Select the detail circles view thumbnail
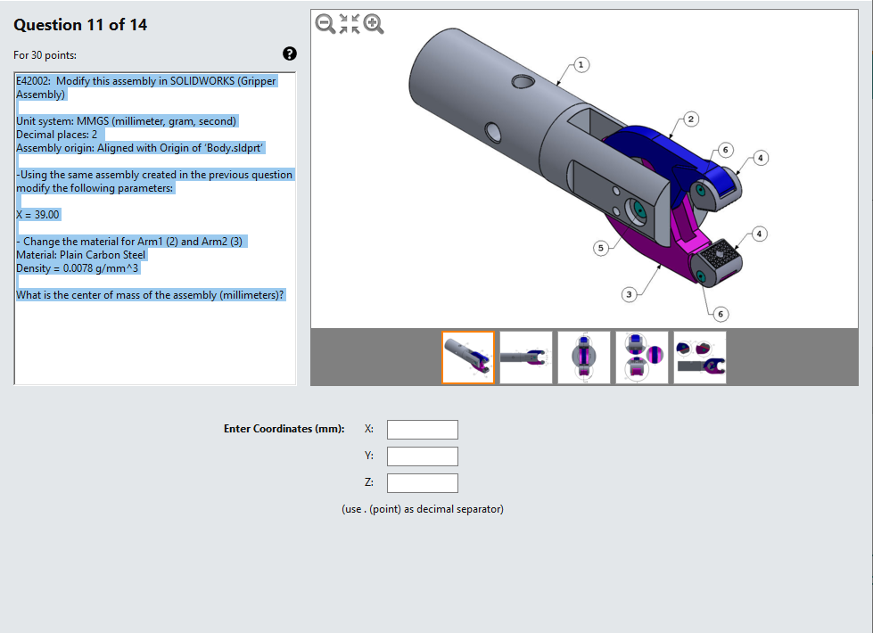 tap(642, 358)
